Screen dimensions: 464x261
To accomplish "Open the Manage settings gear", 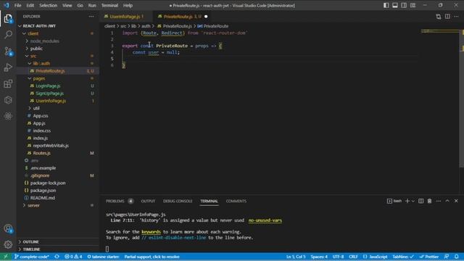I will coord(8,244).
